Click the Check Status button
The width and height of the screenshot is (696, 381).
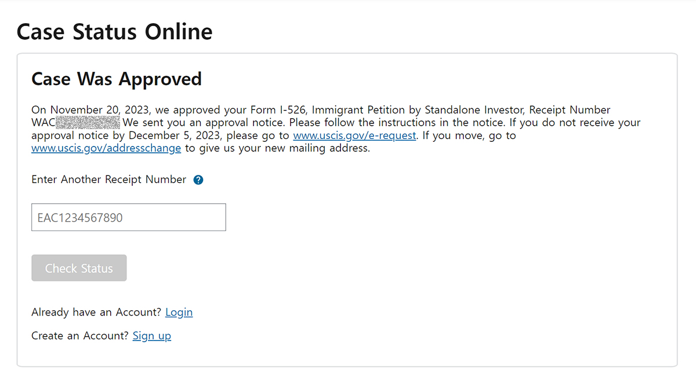pyautogui.click(x=79, y=268)
